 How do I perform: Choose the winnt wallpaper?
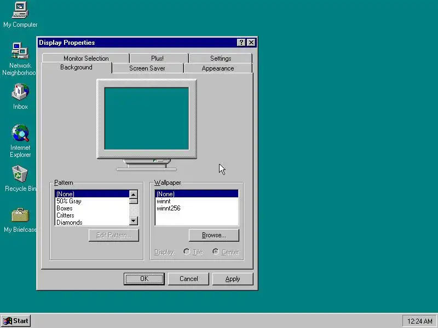(197, 201)
